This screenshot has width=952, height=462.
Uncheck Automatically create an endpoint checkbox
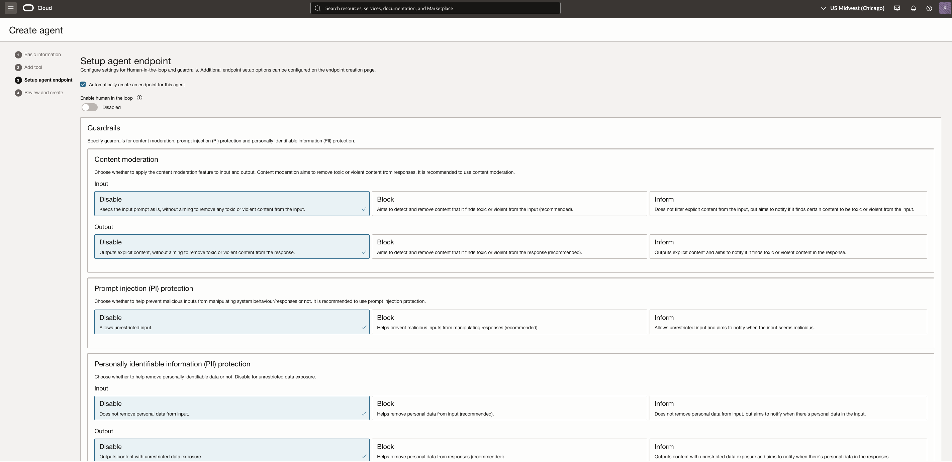coord(83,85)
